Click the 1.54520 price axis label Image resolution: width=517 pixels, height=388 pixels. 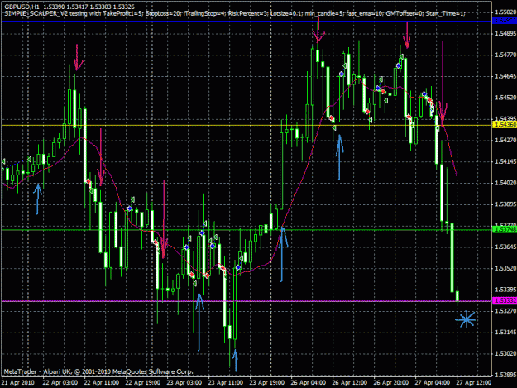[x=505, y=98]
